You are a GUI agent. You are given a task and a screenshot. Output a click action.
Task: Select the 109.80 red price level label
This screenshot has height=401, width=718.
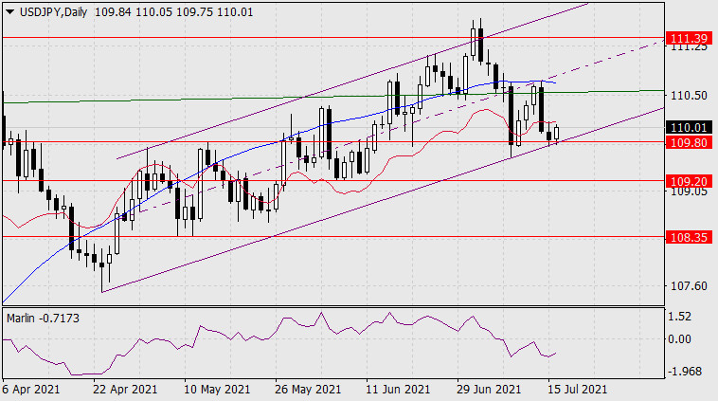click(689, 142)
